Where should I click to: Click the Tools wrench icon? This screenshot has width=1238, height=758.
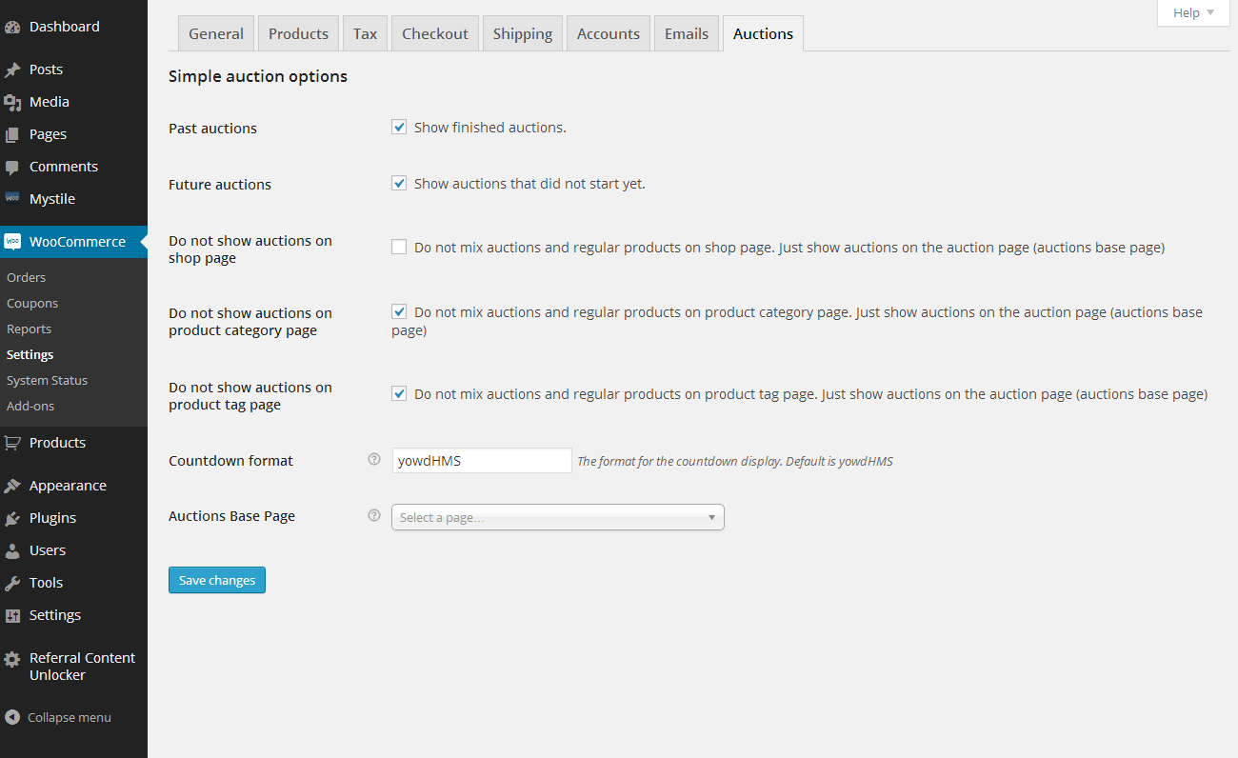[x=12, y=583]
